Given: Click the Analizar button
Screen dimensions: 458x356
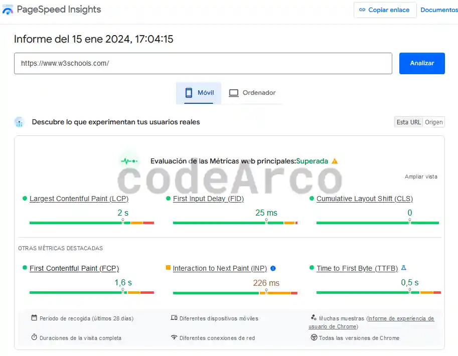Looking at the screenshot, I should pos(422,63).
